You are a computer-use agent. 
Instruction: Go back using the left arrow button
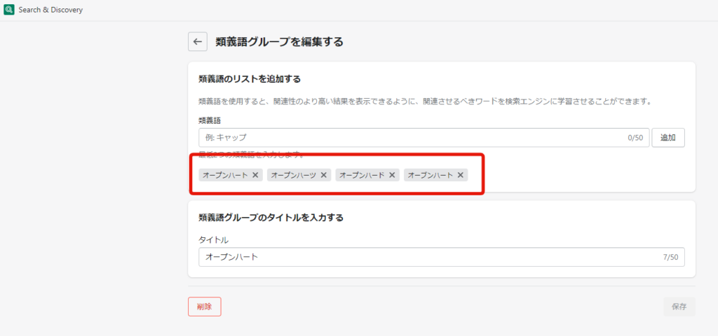(x=198, y=42)
